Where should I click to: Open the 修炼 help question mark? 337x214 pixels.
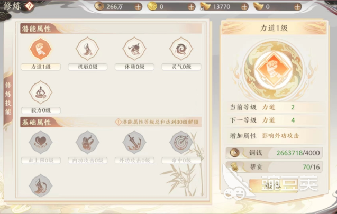(x=30, y=6)
